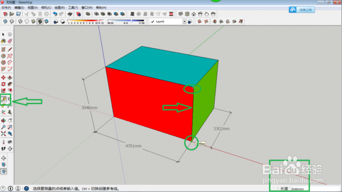Select the Freehand squiggle tool
Image resolution: width=342 pixels, height=192 pixels.
[10, 56]
